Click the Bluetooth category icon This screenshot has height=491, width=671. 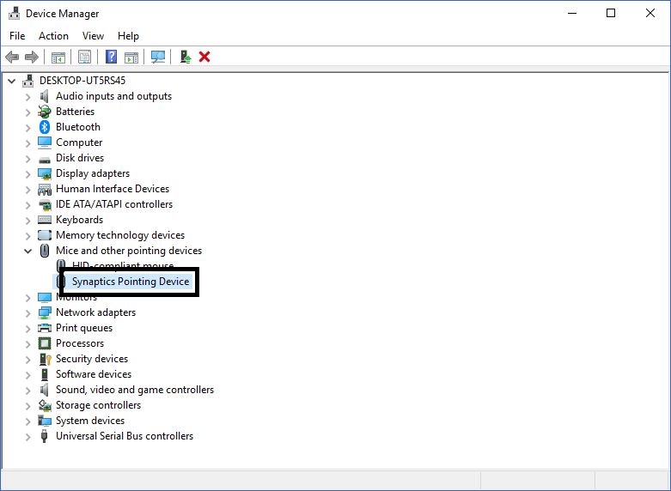pyautogui.click(x=45, y=127)
